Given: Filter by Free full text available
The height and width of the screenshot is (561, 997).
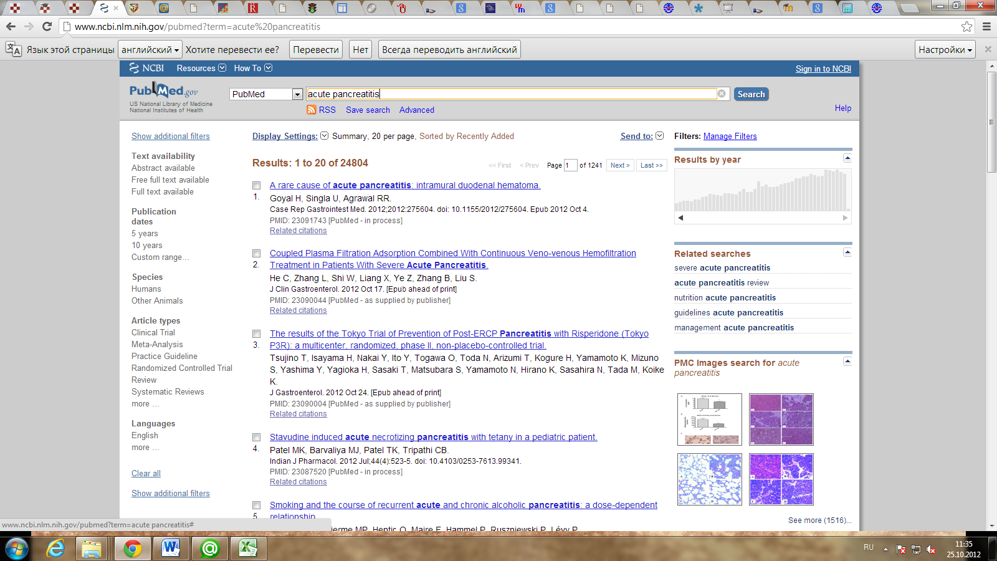Looking at the screenshot, I should tap(170, 180).
